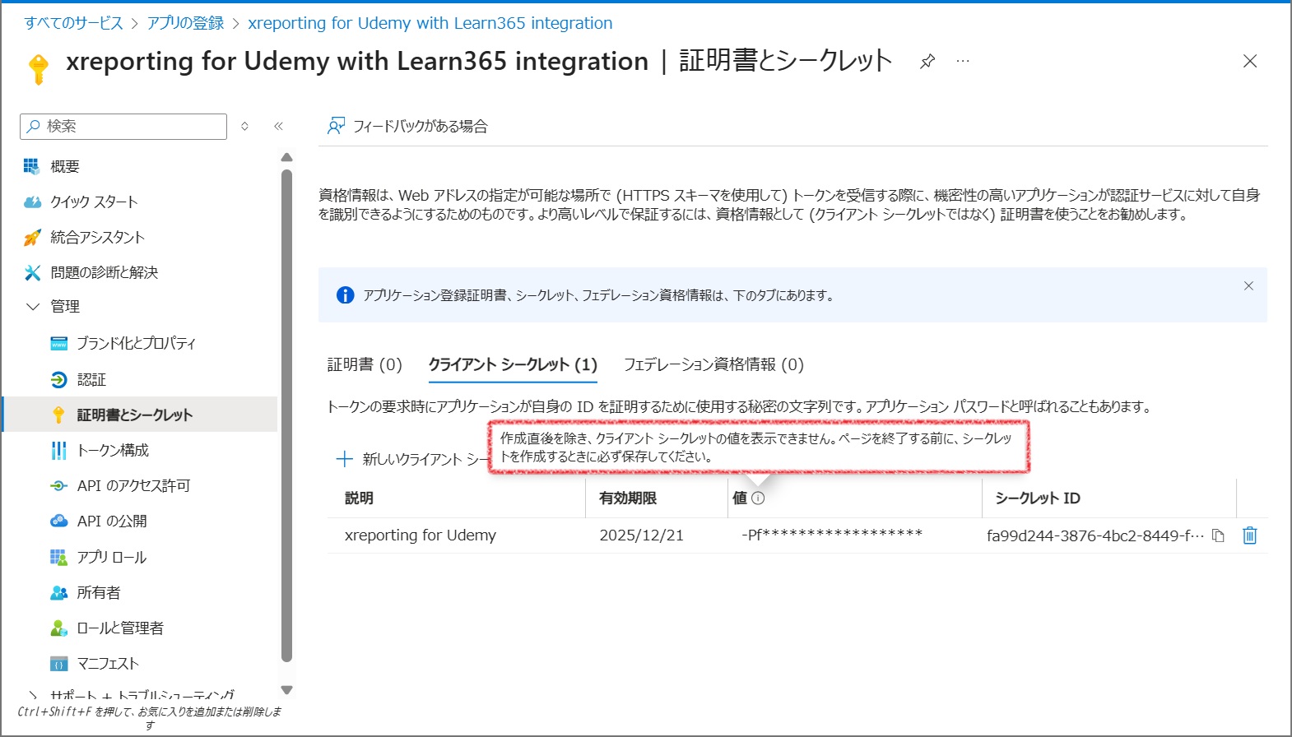
Task: Open ロールと管理者 icon
Action: click(x=58, y=628)
